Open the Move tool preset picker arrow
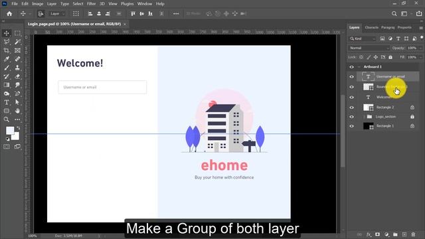The width and height of the screenshot is (425, 239). (30, 13)
